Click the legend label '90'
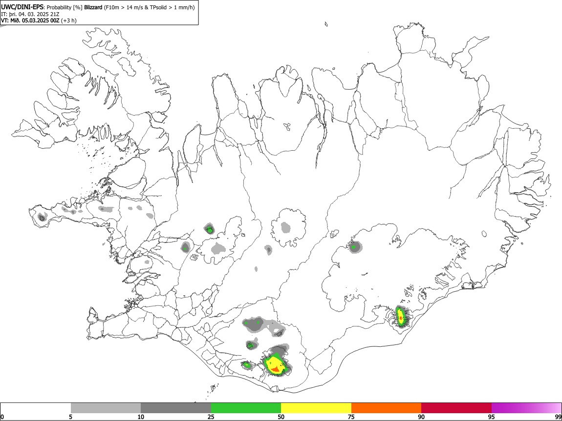Screen dimensions: 562x421 coord(421,417)
